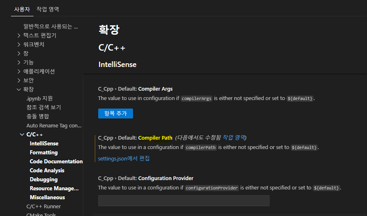Expand the 기능 tree chevron
367x216 pixels.
19,62
